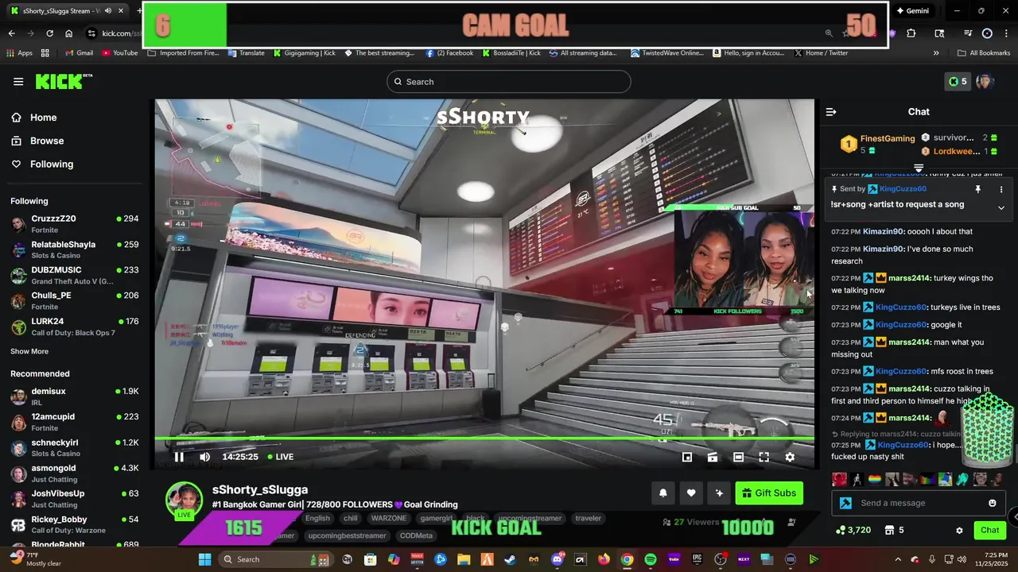Send message with Chat button
1018x572 pixels.
[x=990, y=530]
